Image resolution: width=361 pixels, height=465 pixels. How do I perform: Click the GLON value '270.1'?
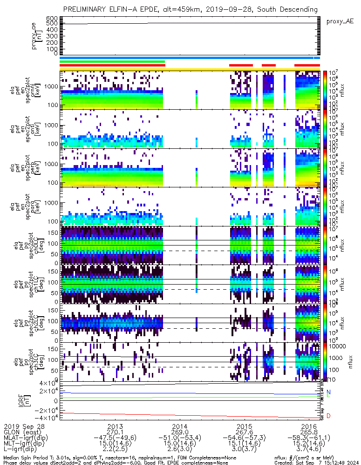[115, 432]
